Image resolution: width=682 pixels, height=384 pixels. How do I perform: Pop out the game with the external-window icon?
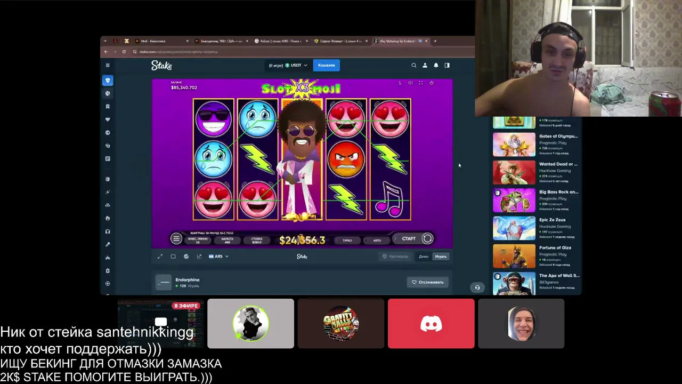point(199,257)
